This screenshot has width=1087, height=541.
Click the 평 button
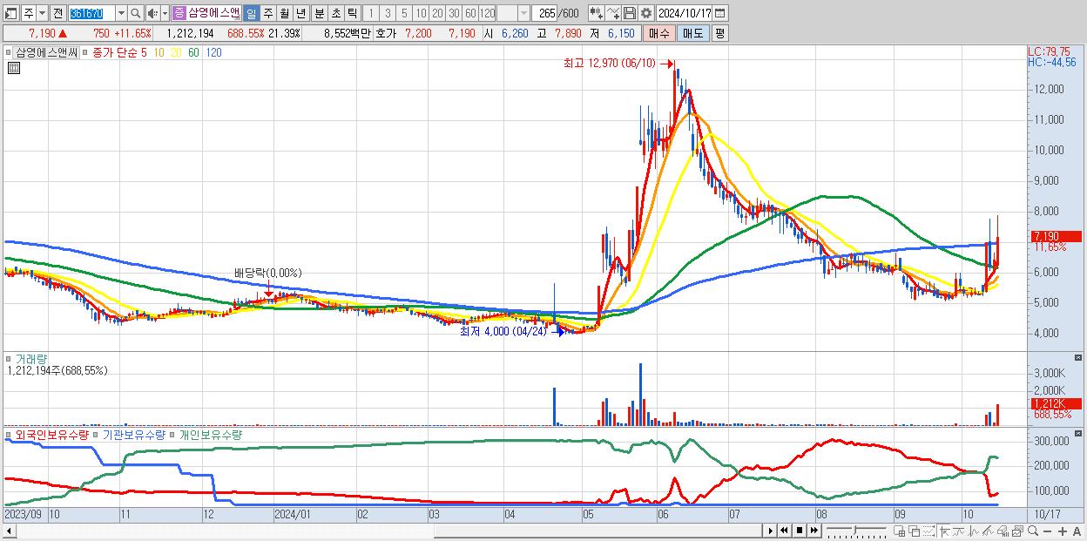click(719, 33)
